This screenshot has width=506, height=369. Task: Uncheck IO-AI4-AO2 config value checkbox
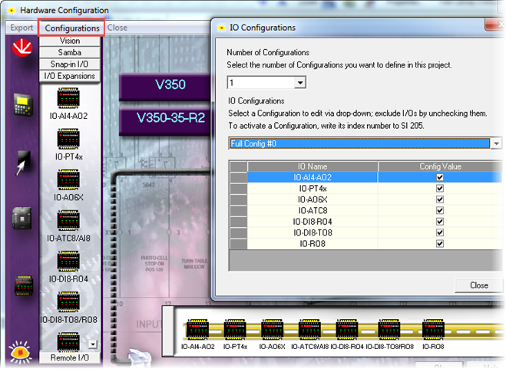[x=439, y=177]
